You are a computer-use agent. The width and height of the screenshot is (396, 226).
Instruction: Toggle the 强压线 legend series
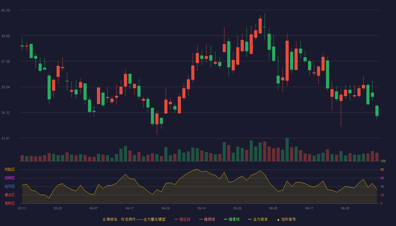click(x=182, y=219)
